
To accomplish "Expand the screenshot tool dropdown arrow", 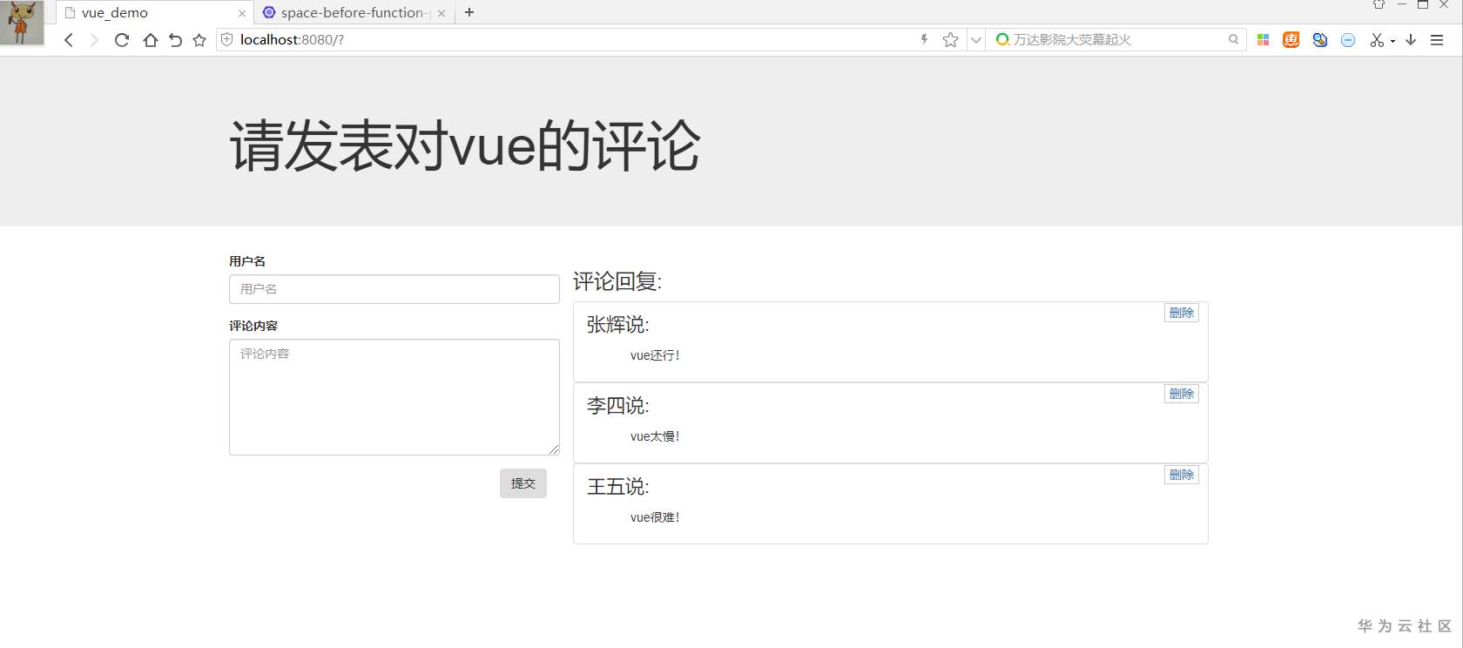I will point(1392,41).
